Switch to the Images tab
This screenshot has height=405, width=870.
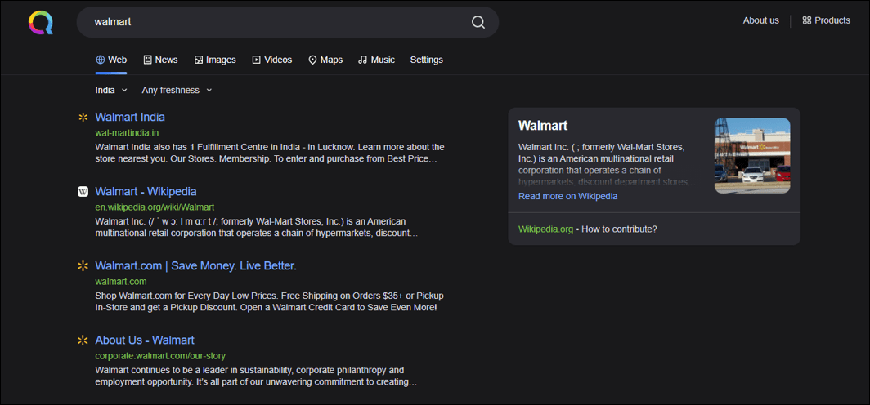click(215, 60)
